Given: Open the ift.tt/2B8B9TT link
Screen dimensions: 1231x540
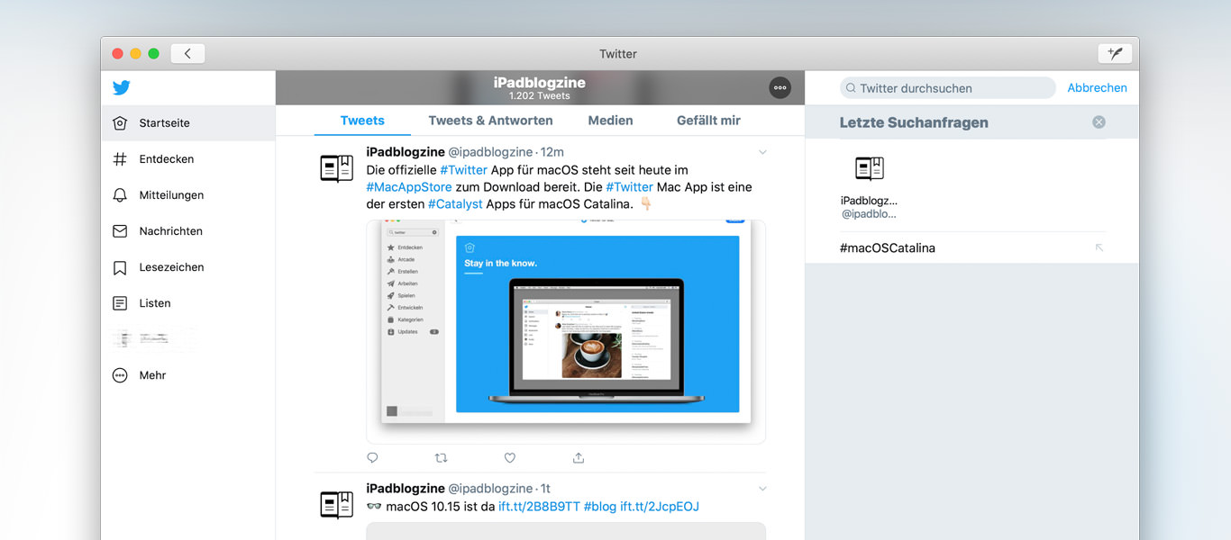Looking at the screenshot, I should [x=540, y=507].
